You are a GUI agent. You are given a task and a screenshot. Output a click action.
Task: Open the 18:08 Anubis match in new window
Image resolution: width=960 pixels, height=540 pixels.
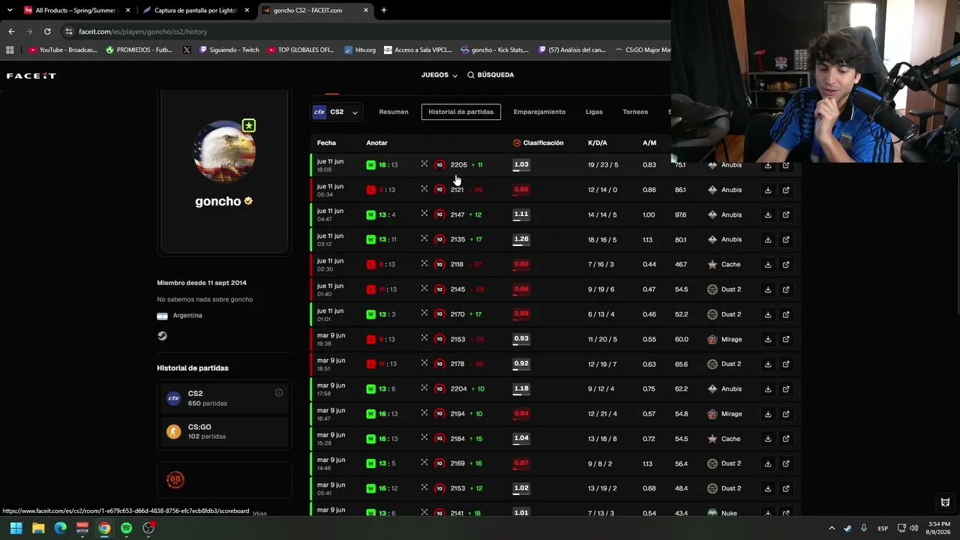(x=786, y=165)
